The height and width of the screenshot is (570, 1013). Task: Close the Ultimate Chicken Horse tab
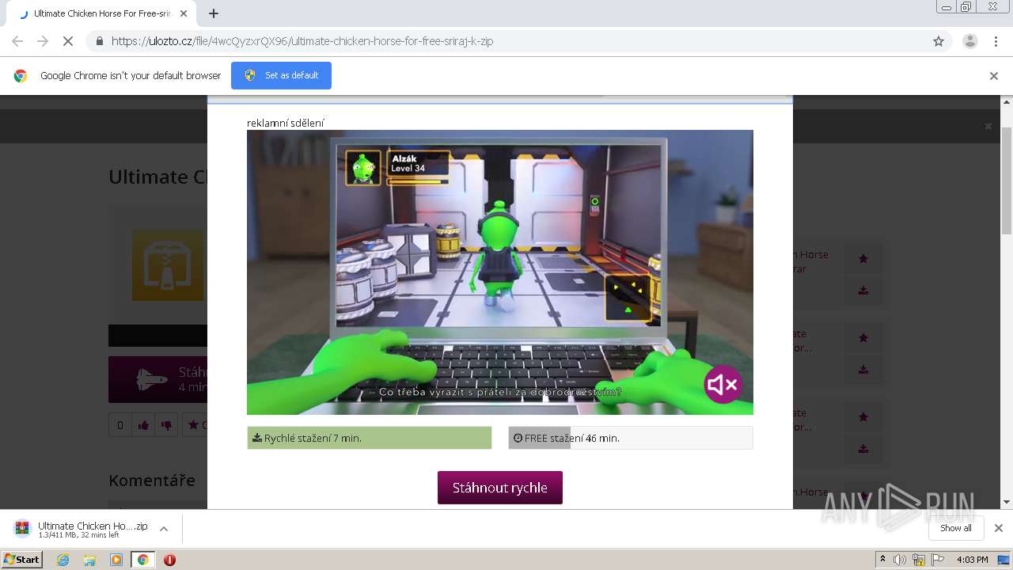click(184, 13)
